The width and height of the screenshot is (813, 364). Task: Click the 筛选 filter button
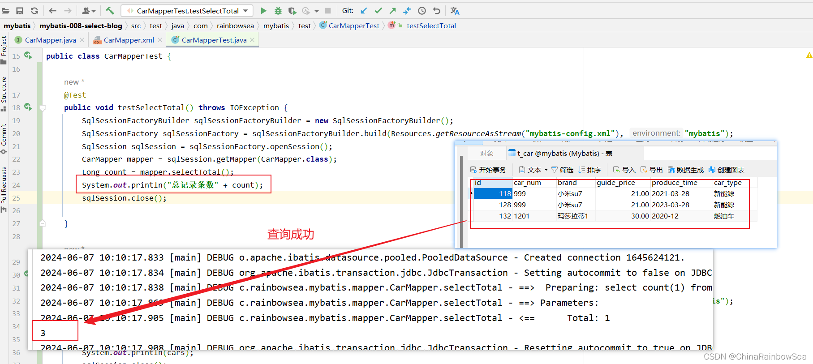pyautogui.click(x=562, y=170)
